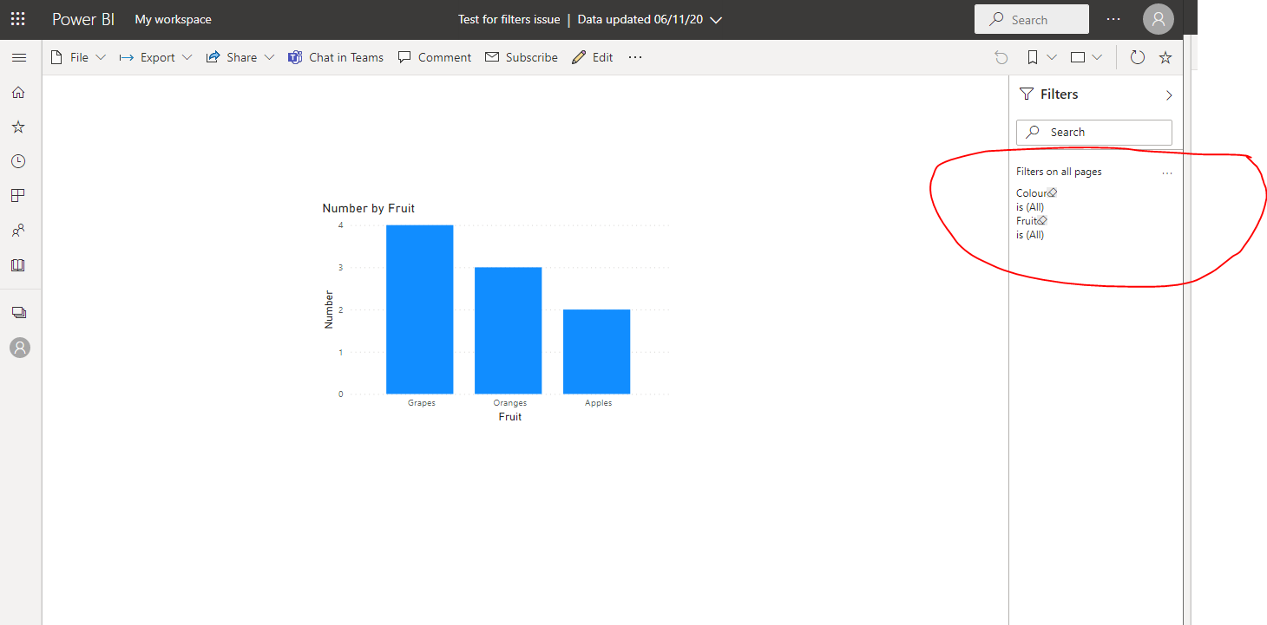
Task: Open header more options ellipsis
Action: [x=1113, y=19]
